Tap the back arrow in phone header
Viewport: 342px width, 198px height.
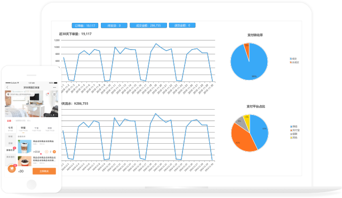click(7, 87)
